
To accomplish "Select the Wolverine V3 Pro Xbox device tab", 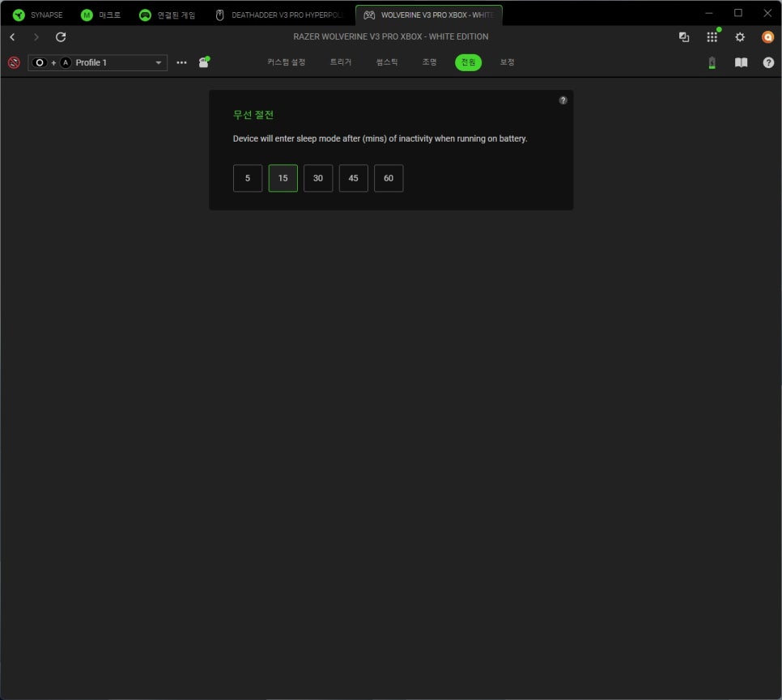I will coord(429,15).
